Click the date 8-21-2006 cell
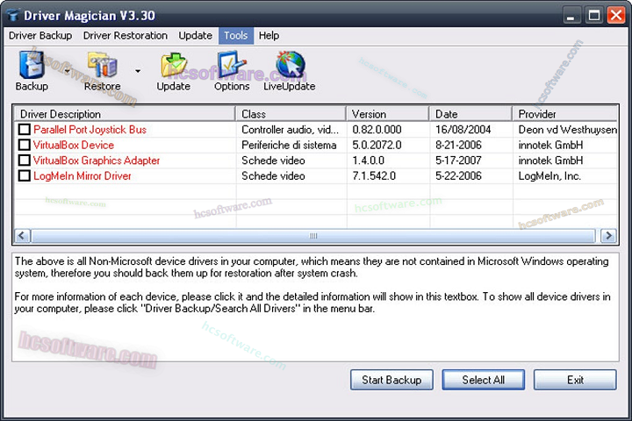632x421 pixels. [458, 145]
